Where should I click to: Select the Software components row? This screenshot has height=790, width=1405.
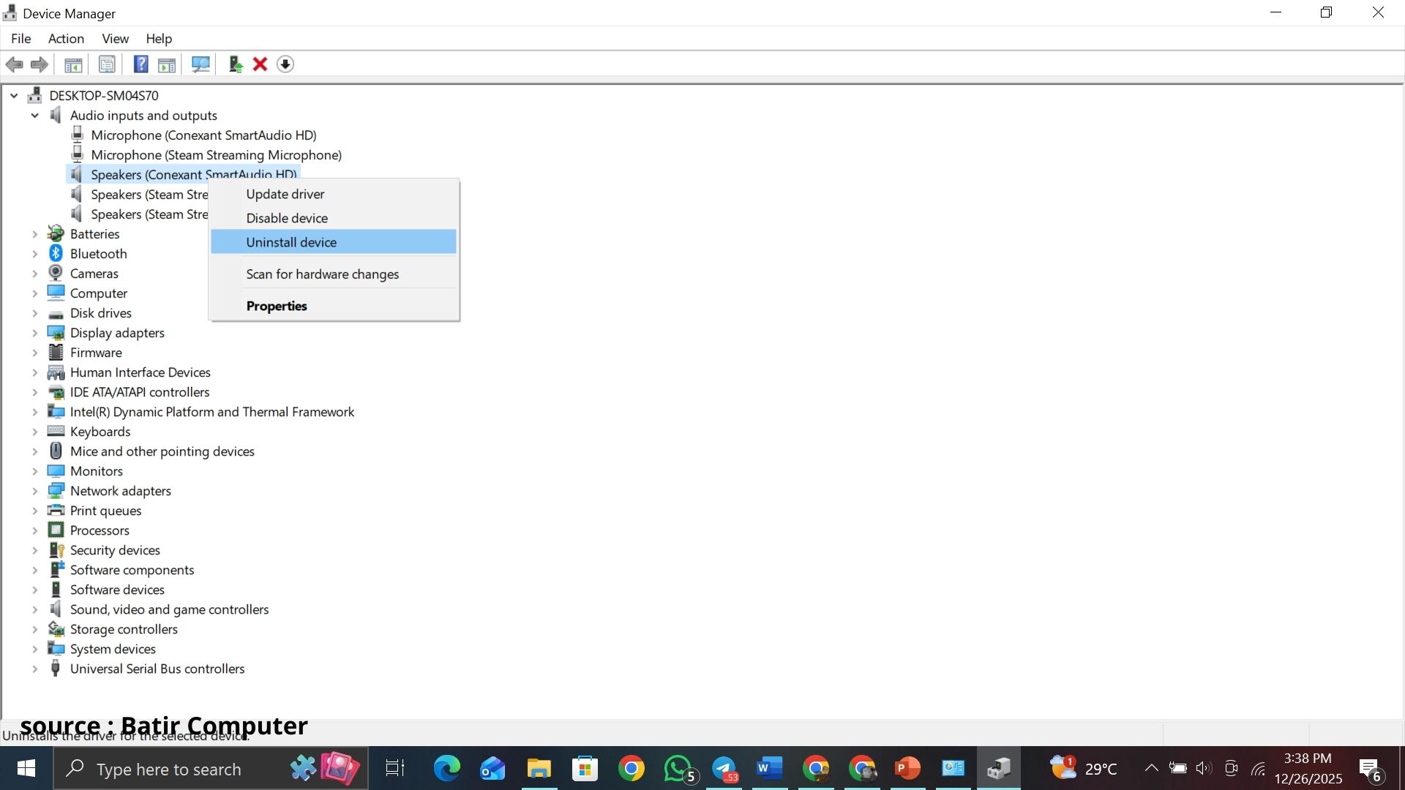coord(132,569)
